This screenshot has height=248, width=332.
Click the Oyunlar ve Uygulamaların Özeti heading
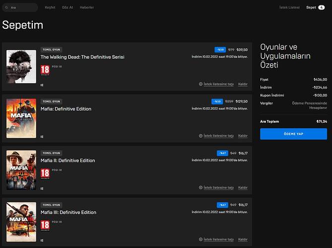point(285,56)
